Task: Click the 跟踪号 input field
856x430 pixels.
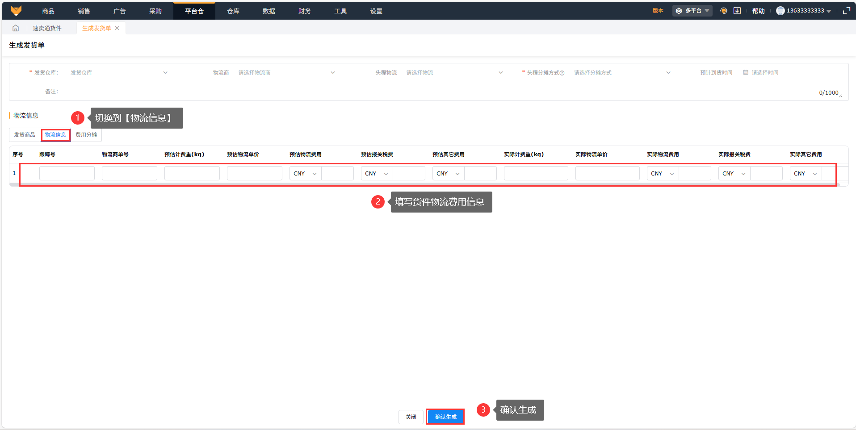Action: [67, 173]
